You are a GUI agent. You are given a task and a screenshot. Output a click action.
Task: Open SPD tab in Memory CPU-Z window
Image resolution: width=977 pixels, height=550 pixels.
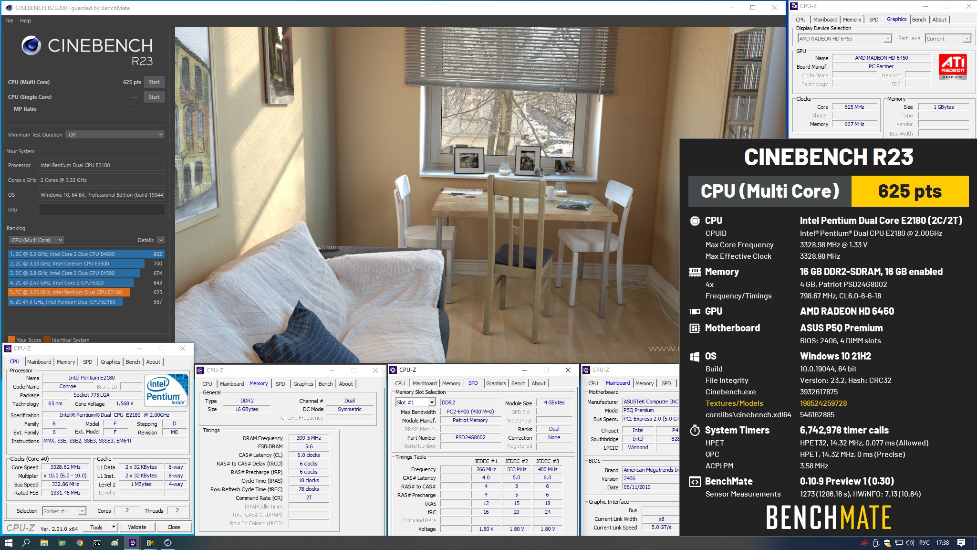281,384
